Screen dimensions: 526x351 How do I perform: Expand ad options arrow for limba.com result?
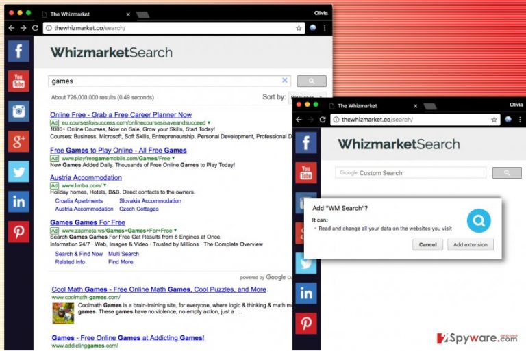click(105, 185)
